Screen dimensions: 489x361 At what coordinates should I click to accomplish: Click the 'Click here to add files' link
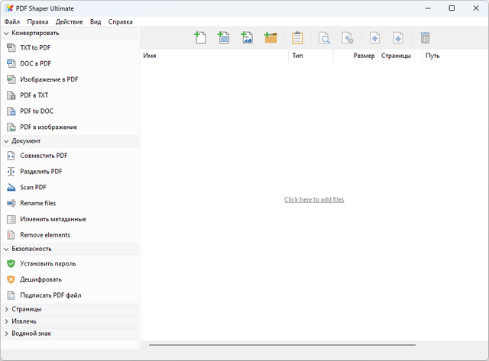click(314, 199)
